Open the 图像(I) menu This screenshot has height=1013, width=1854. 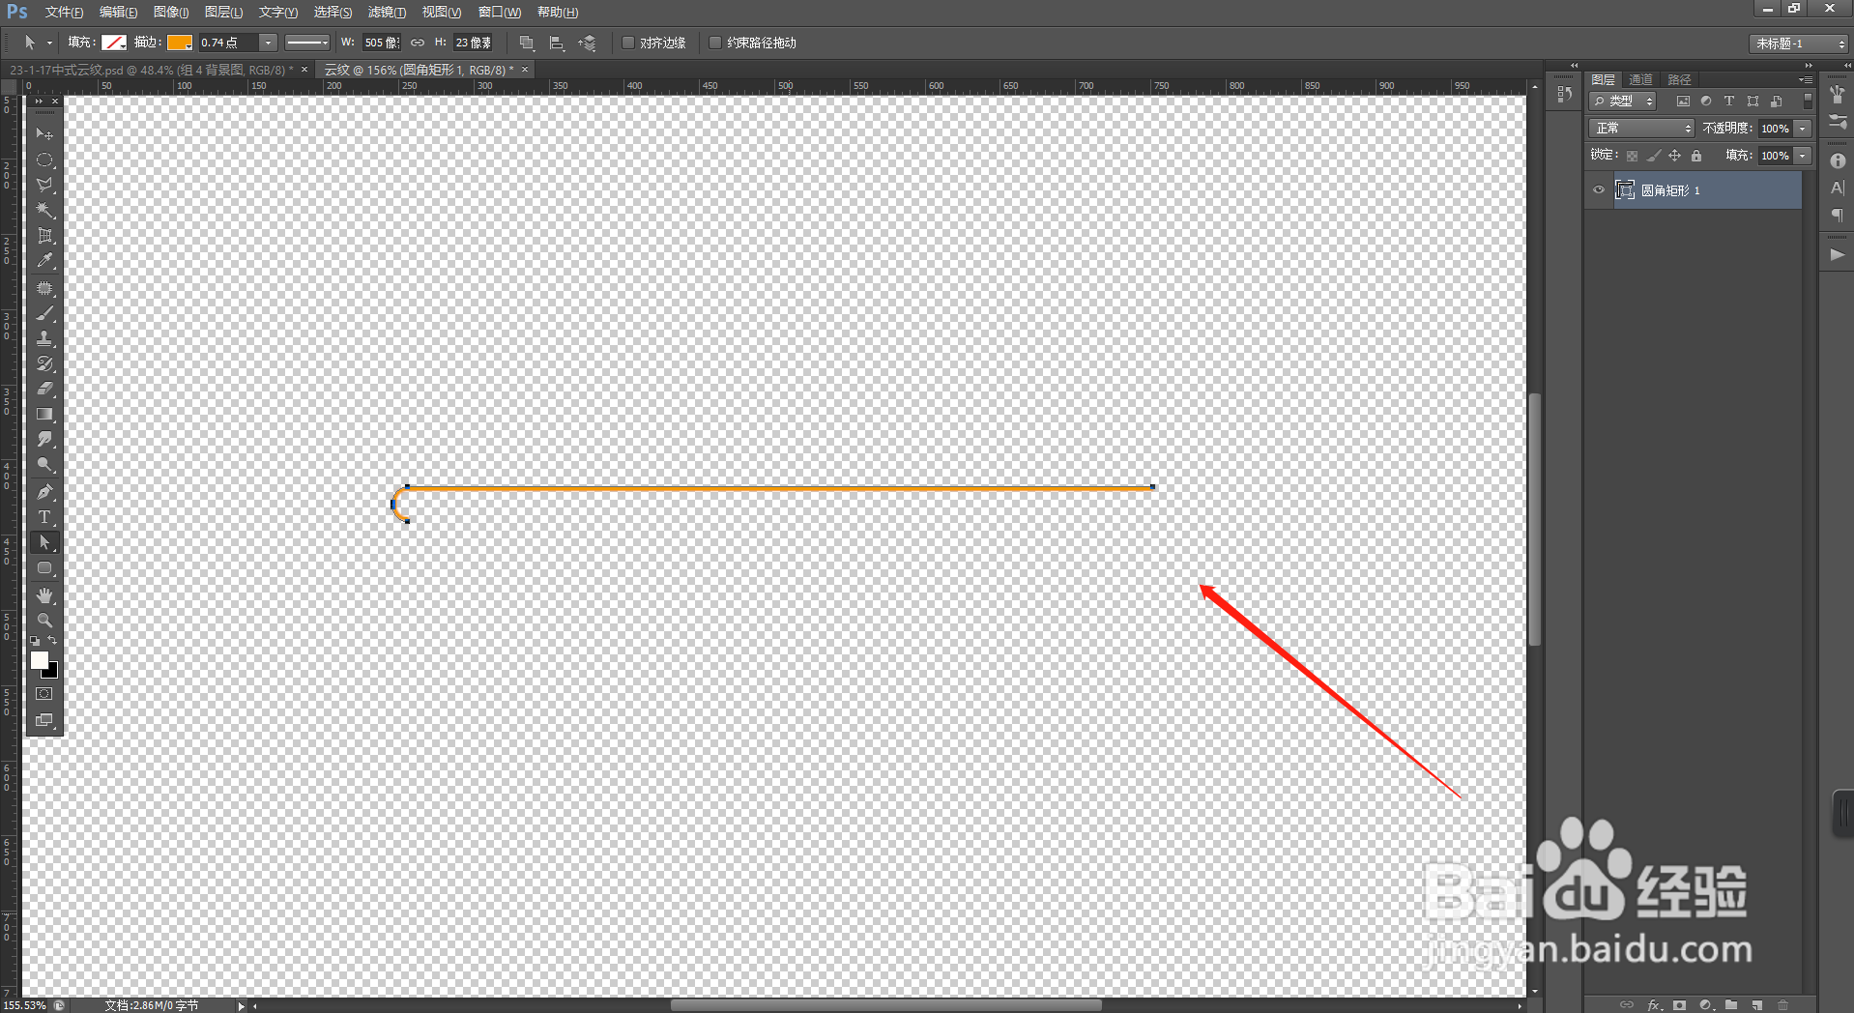(171, 13)
